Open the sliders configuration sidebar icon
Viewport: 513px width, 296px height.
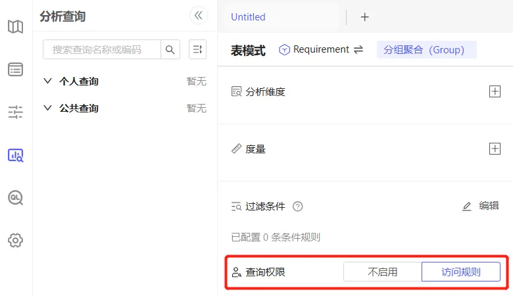tap(15, 112)
